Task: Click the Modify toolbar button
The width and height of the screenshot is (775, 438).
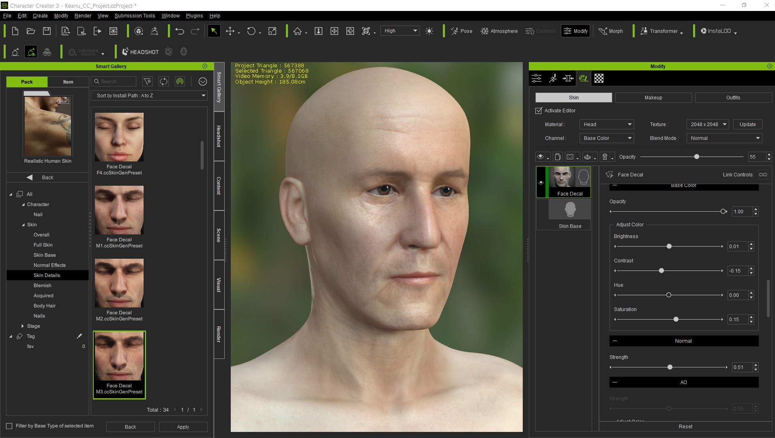Action: click(x=575, y=31)
